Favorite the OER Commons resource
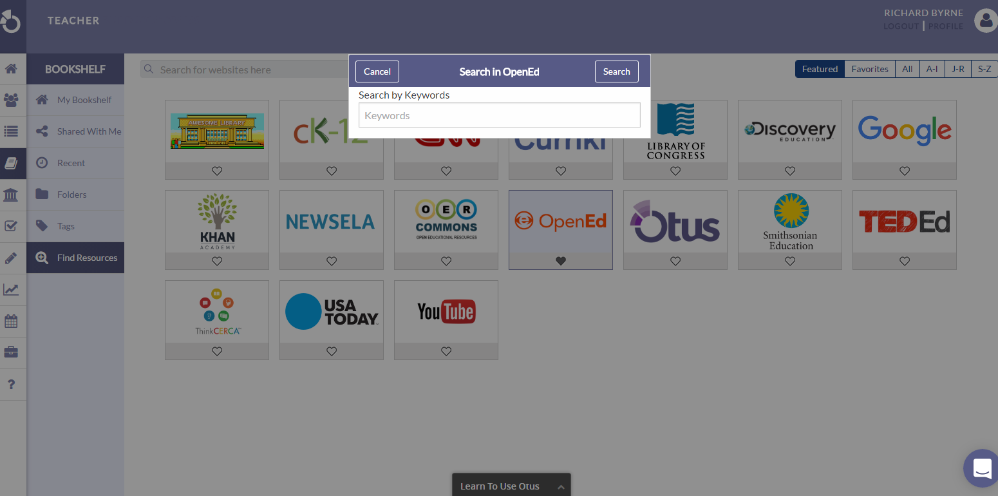 click(x=446, y=261)
